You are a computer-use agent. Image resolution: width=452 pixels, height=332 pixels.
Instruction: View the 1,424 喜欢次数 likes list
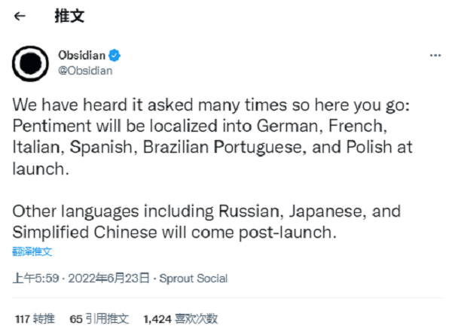181,319
